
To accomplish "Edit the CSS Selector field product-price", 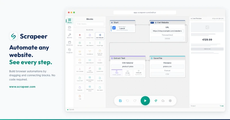I will tap(128, 67).
